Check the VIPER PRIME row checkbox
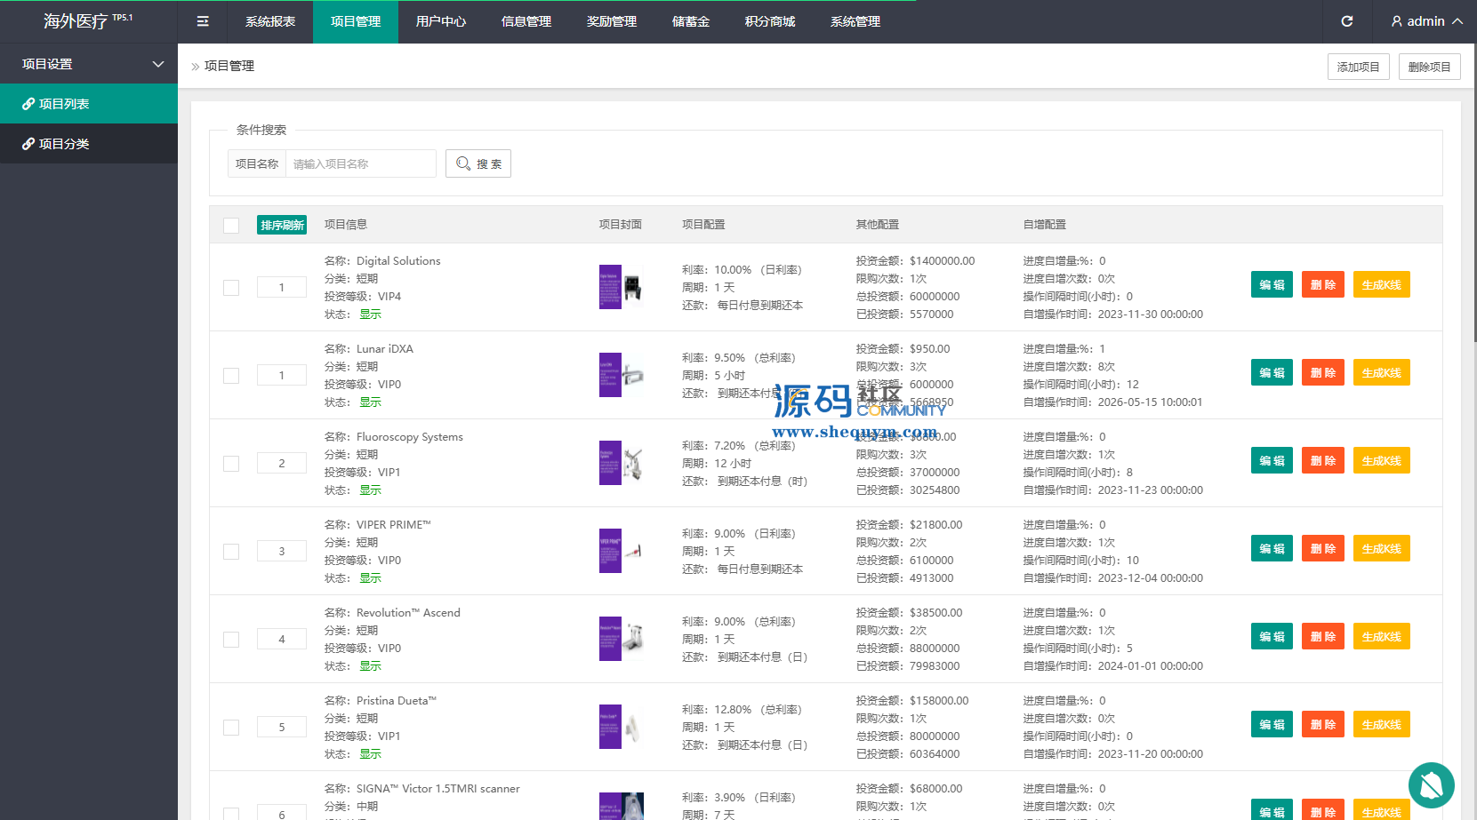Image resolution: width=1477 pixels, height=820 pixels. pos(231,552)
